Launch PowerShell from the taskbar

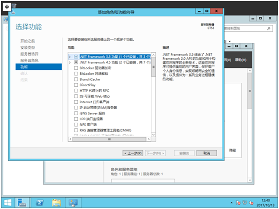39,203
